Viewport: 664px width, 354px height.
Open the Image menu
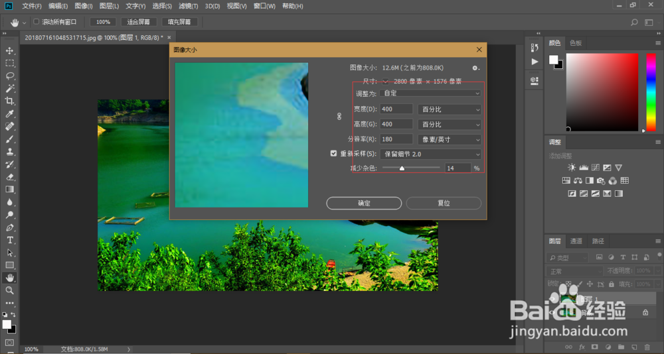coord(84,7)
